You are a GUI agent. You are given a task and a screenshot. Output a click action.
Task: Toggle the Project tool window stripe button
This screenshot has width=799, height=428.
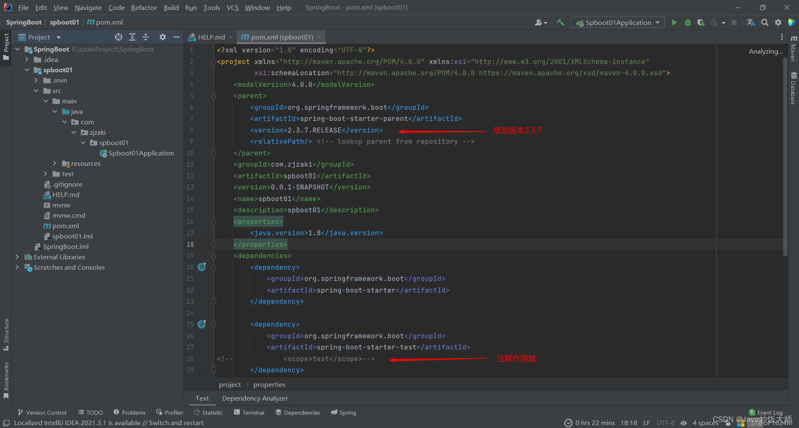click(6, 47)
